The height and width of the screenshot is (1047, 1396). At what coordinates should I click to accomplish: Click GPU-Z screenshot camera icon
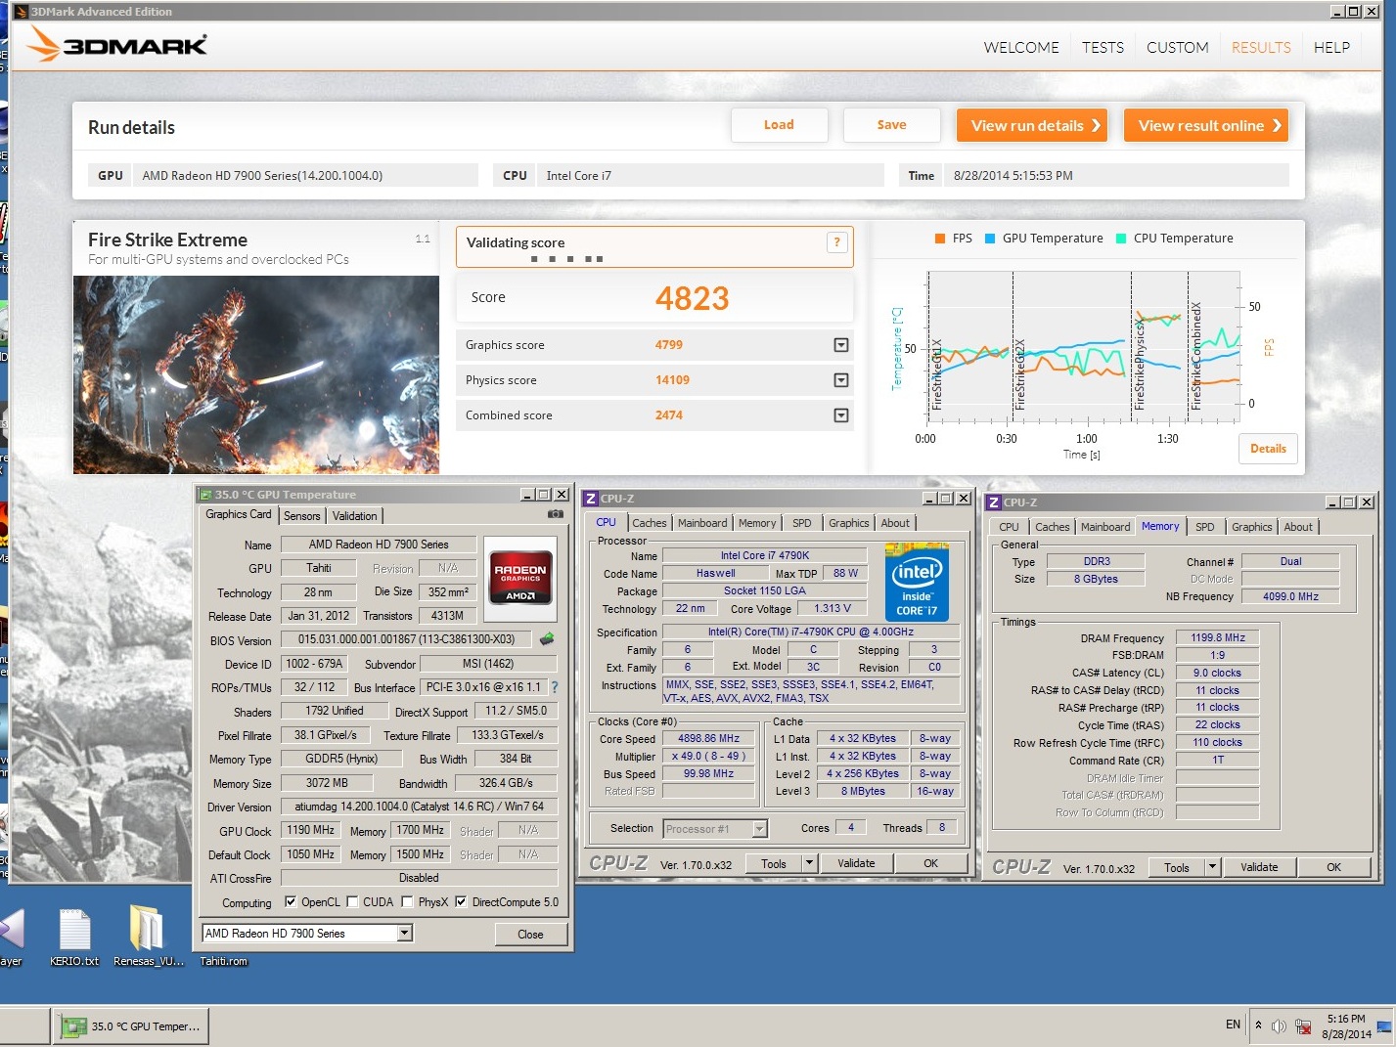555,514
